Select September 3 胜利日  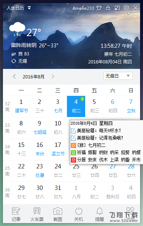click(x=113, y=192)
